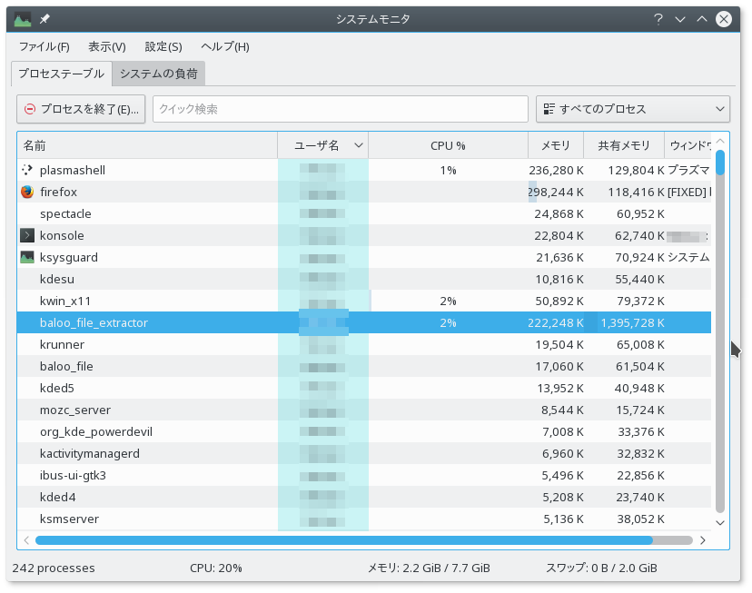Select the ksmserver process row
Viewport: 752px width, 593px height.
pyautogui.click(x=364, y=519)
